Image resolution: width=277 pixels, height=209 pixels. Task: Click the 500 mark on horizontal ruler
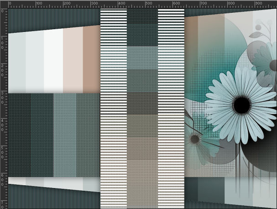click(147, 4)
